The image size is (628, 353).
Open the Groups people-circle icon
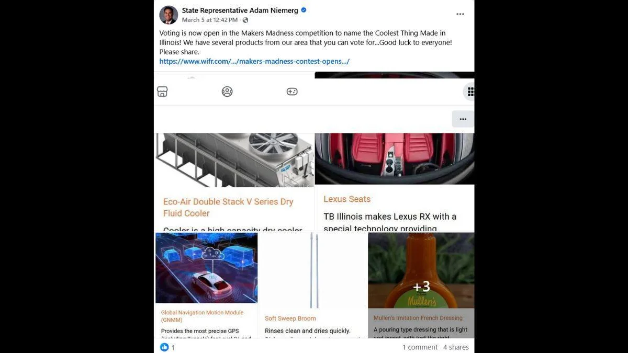point(227,92)
